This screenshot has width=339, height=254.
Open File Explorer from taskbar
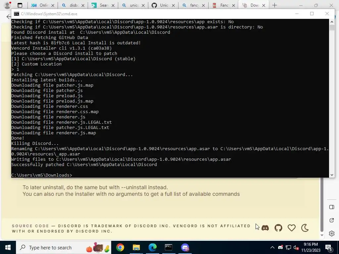click(x=136, y=247)
